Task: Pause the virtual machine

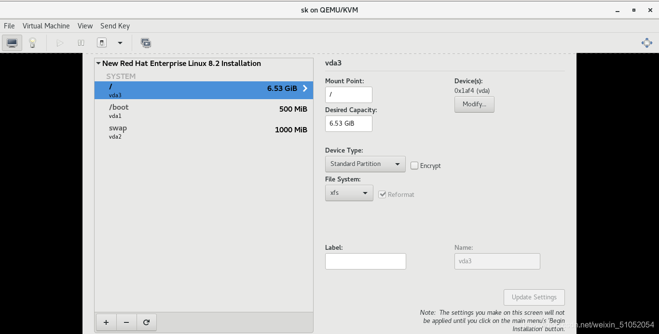Action: (81, 43)
